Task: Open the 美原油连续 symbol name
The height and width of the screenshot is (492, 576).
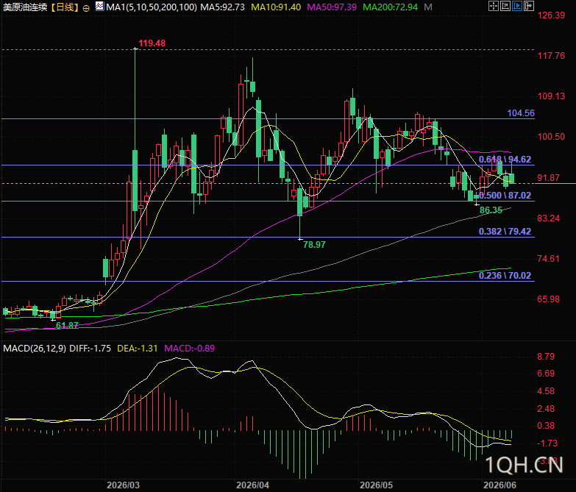Action: [x=24, y=7]
